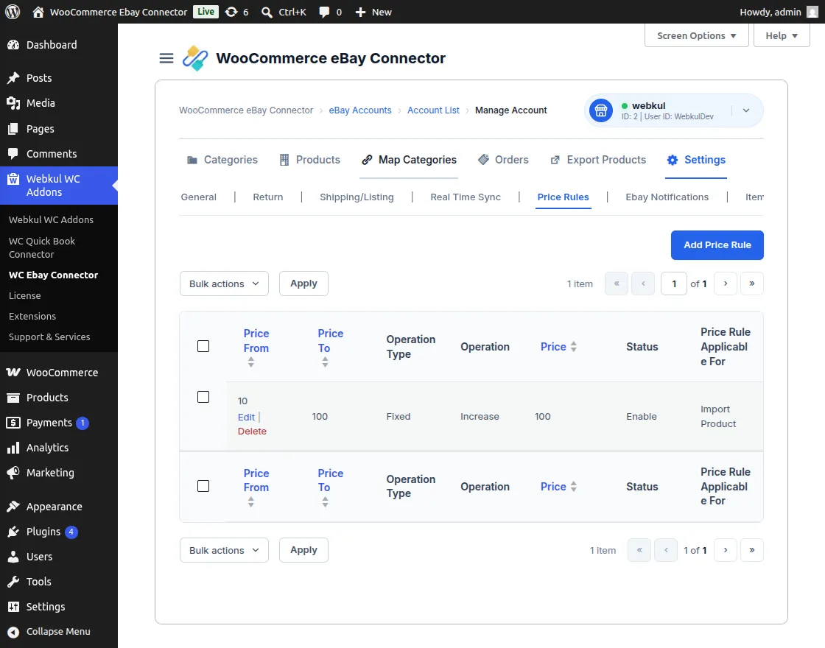825x648 pixels.
Task: Toggle the hamburger menu beside the connector logo
Action: tap(166, 58)
